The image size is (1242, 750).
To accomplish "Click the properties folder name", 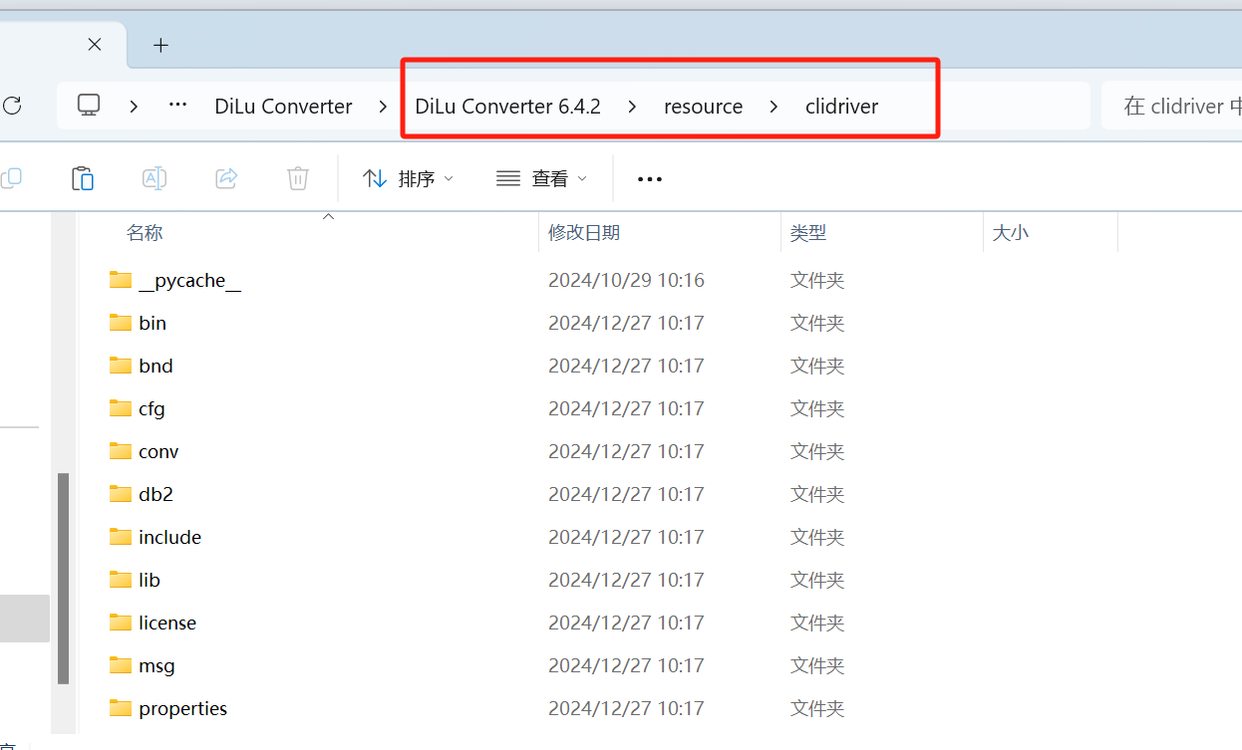I will (x=182, y=709).
